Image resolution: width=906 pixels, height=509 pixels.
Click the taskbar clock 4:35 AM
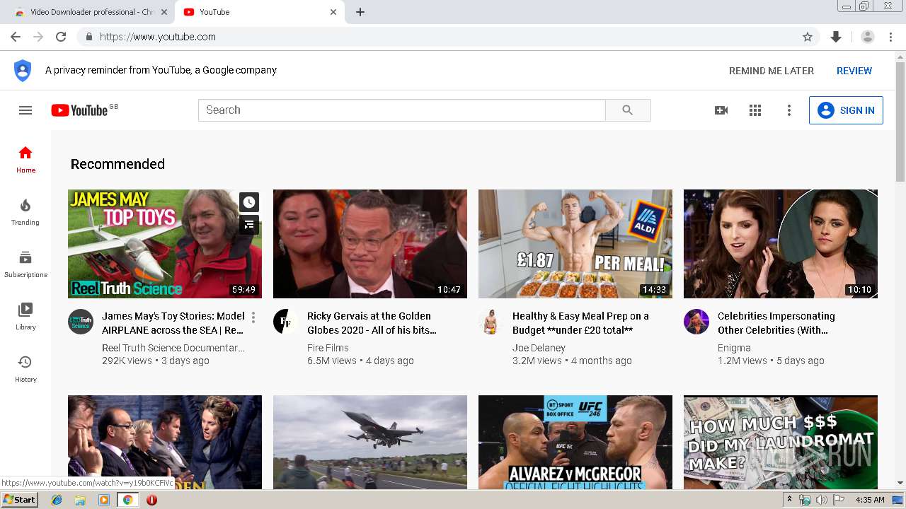(870, 500)
